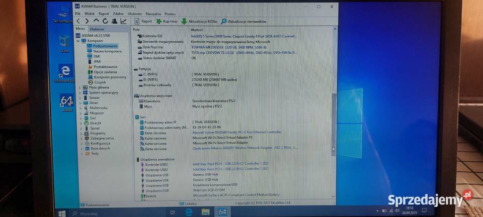Click the Raport toolbar button
Screen dimensions: 483x217
tap(143, 22)
